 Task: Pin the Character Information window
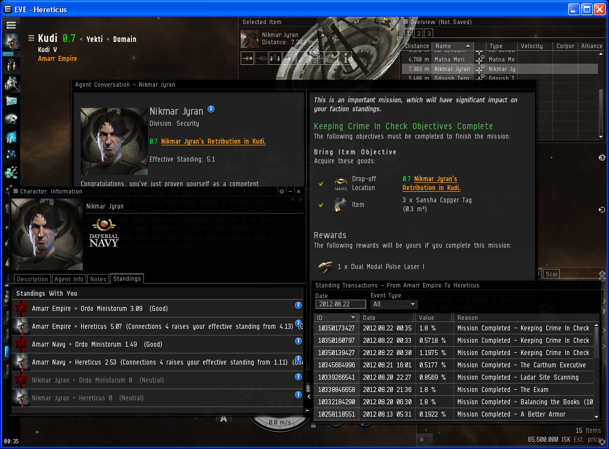pyautogui.click(x=282, y=191)
